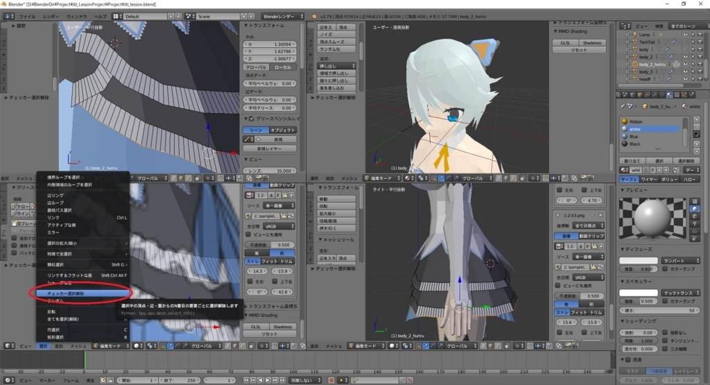Screen dimensions: 710x385
Task: Click the white diffuse color swatch
Action: point(639,260)
